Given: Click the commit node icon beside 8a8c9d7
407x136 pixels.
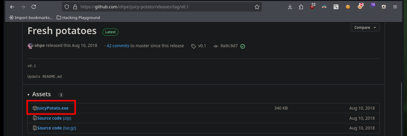Looking at the screenshot, I should (x=216, y=46).
